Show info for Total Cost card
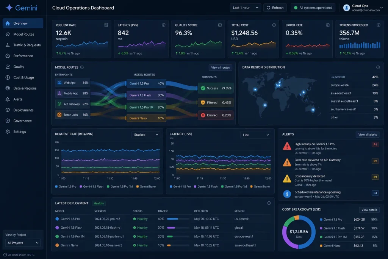Image resolution: width=388 pixels, height=259 pixels. click(274, 25)
